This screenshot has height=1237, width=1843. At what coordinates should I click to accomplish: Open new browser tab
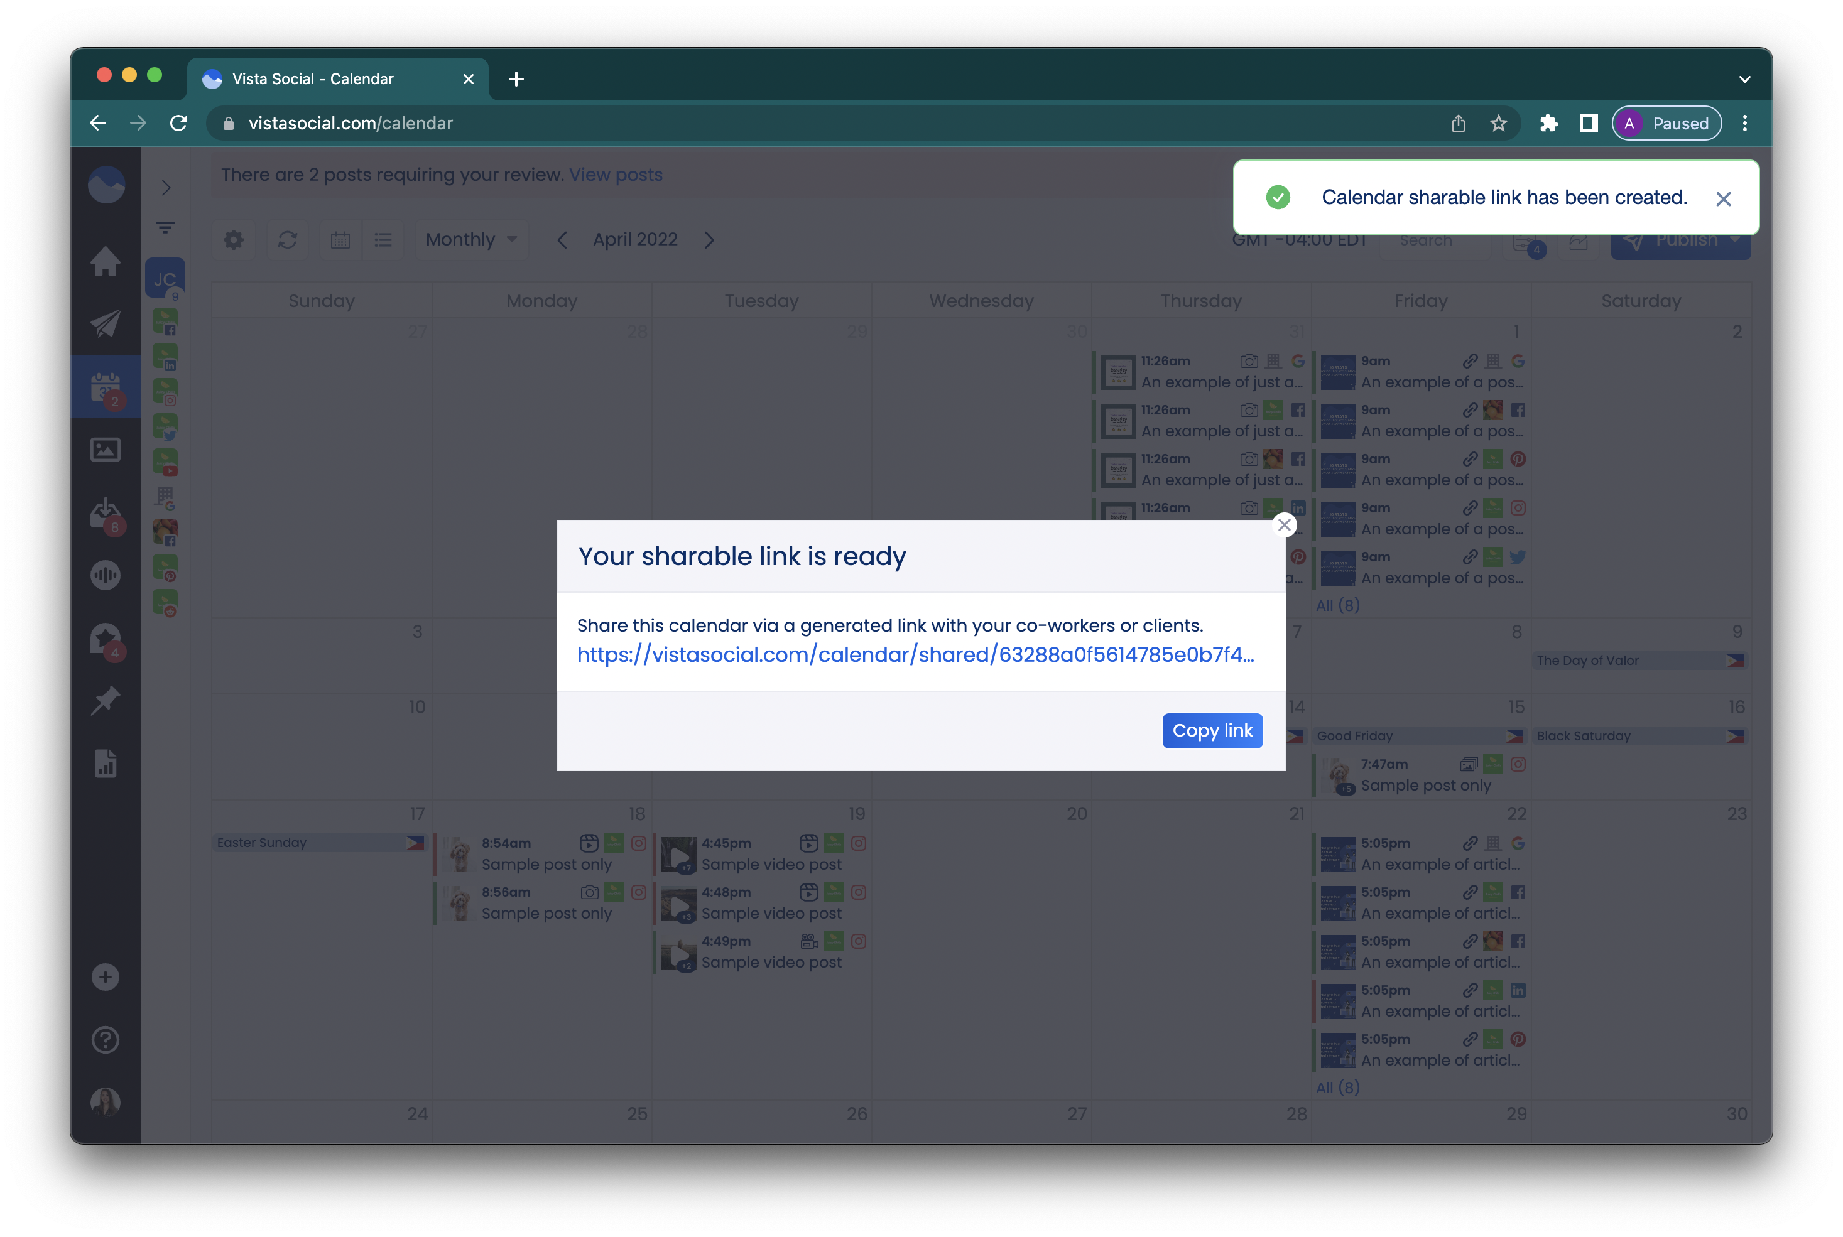516,79
